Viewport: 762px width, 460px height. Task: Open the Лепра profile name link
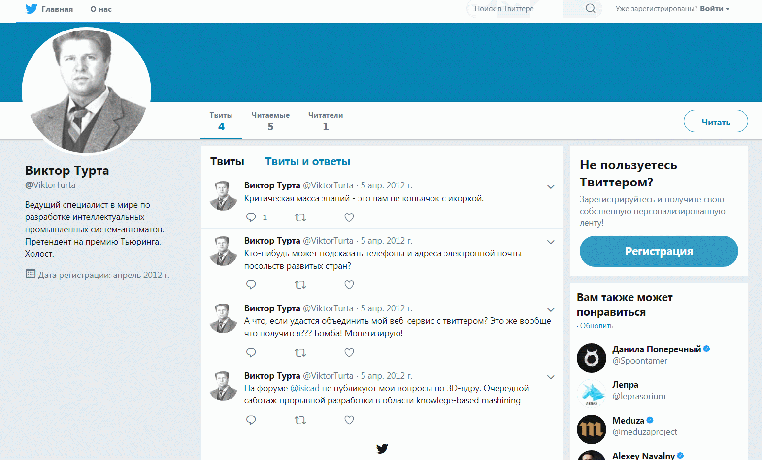[x=625, y=385]
